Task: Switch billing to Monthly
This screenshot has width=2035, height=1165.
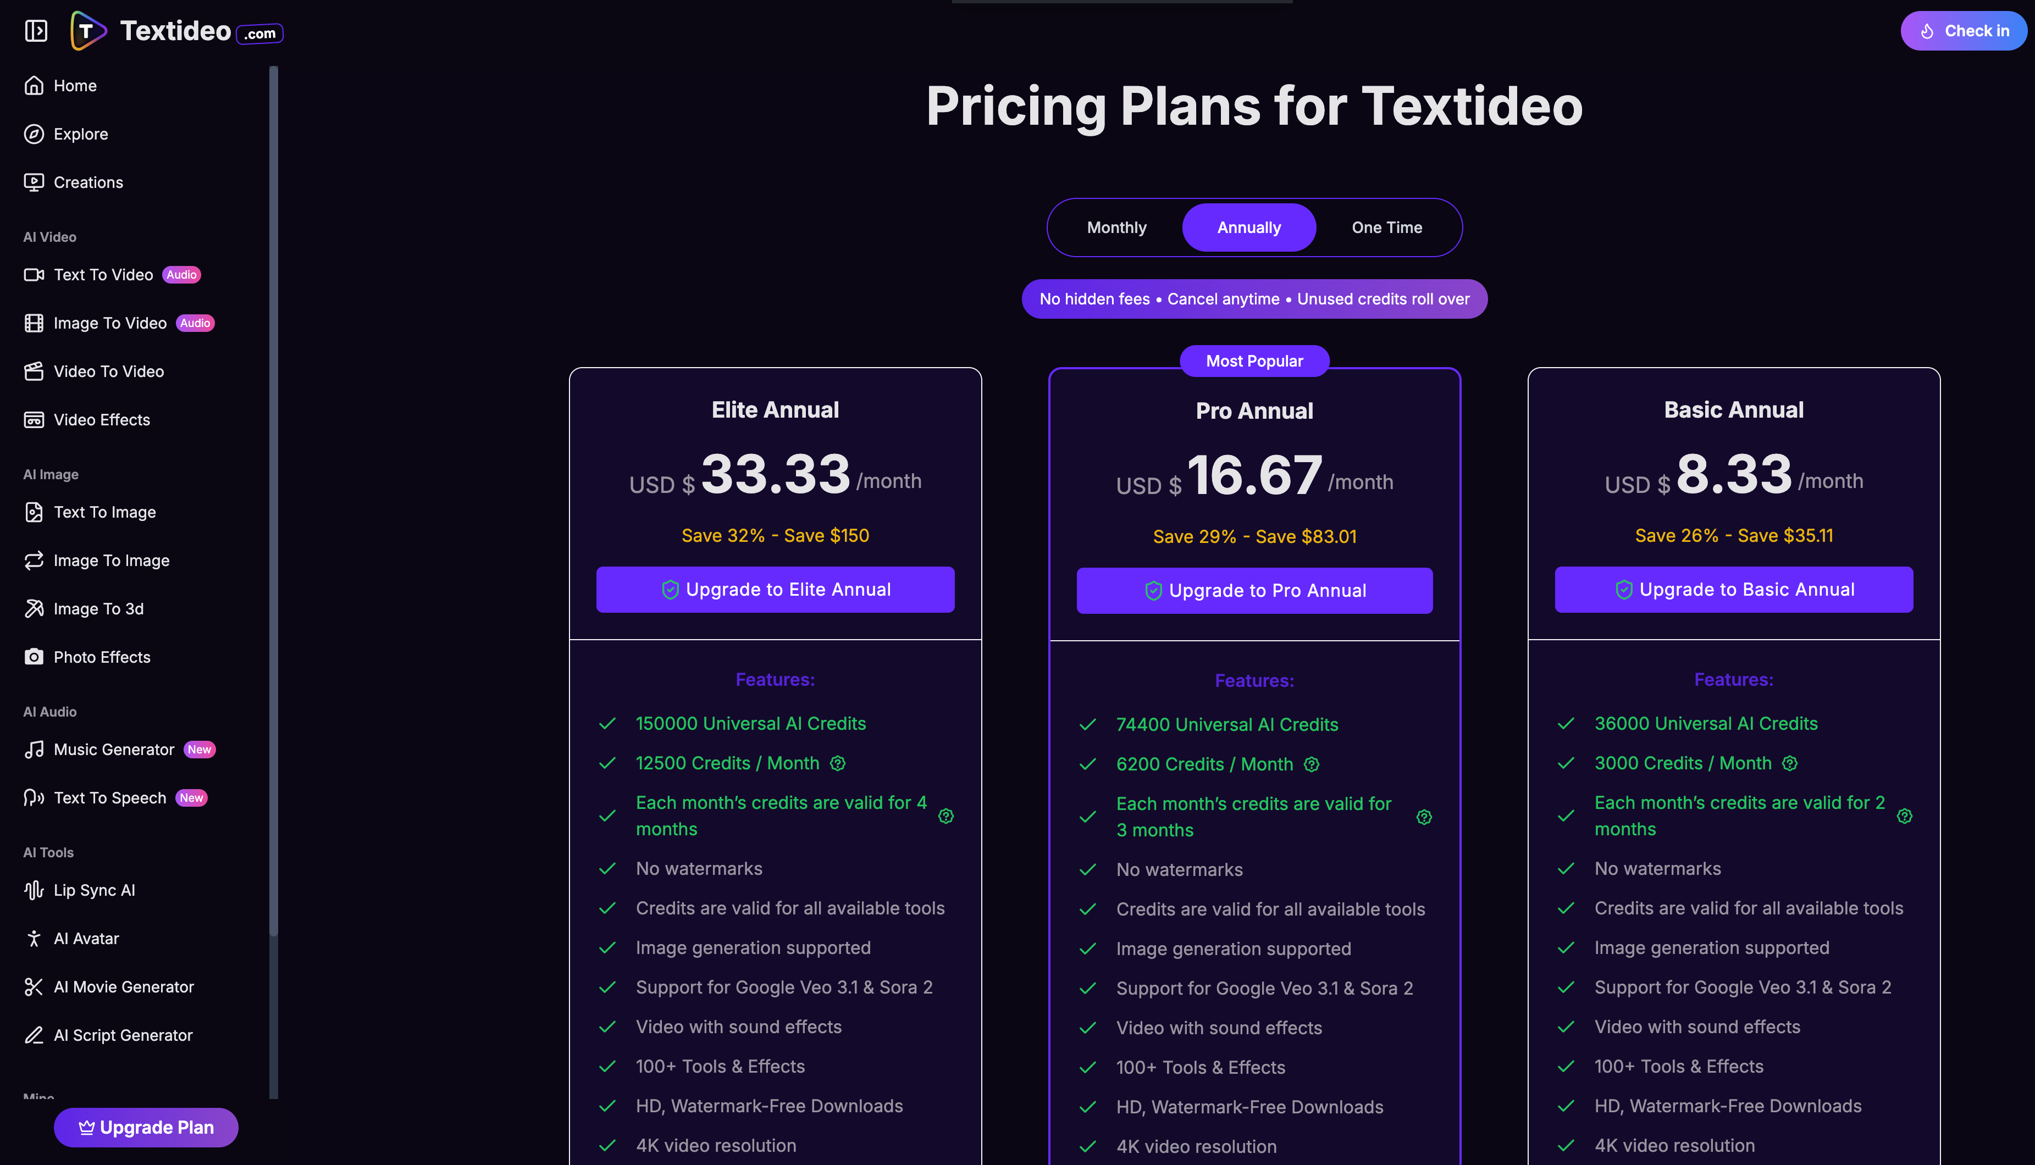Action: click(x=1116, y=228)
